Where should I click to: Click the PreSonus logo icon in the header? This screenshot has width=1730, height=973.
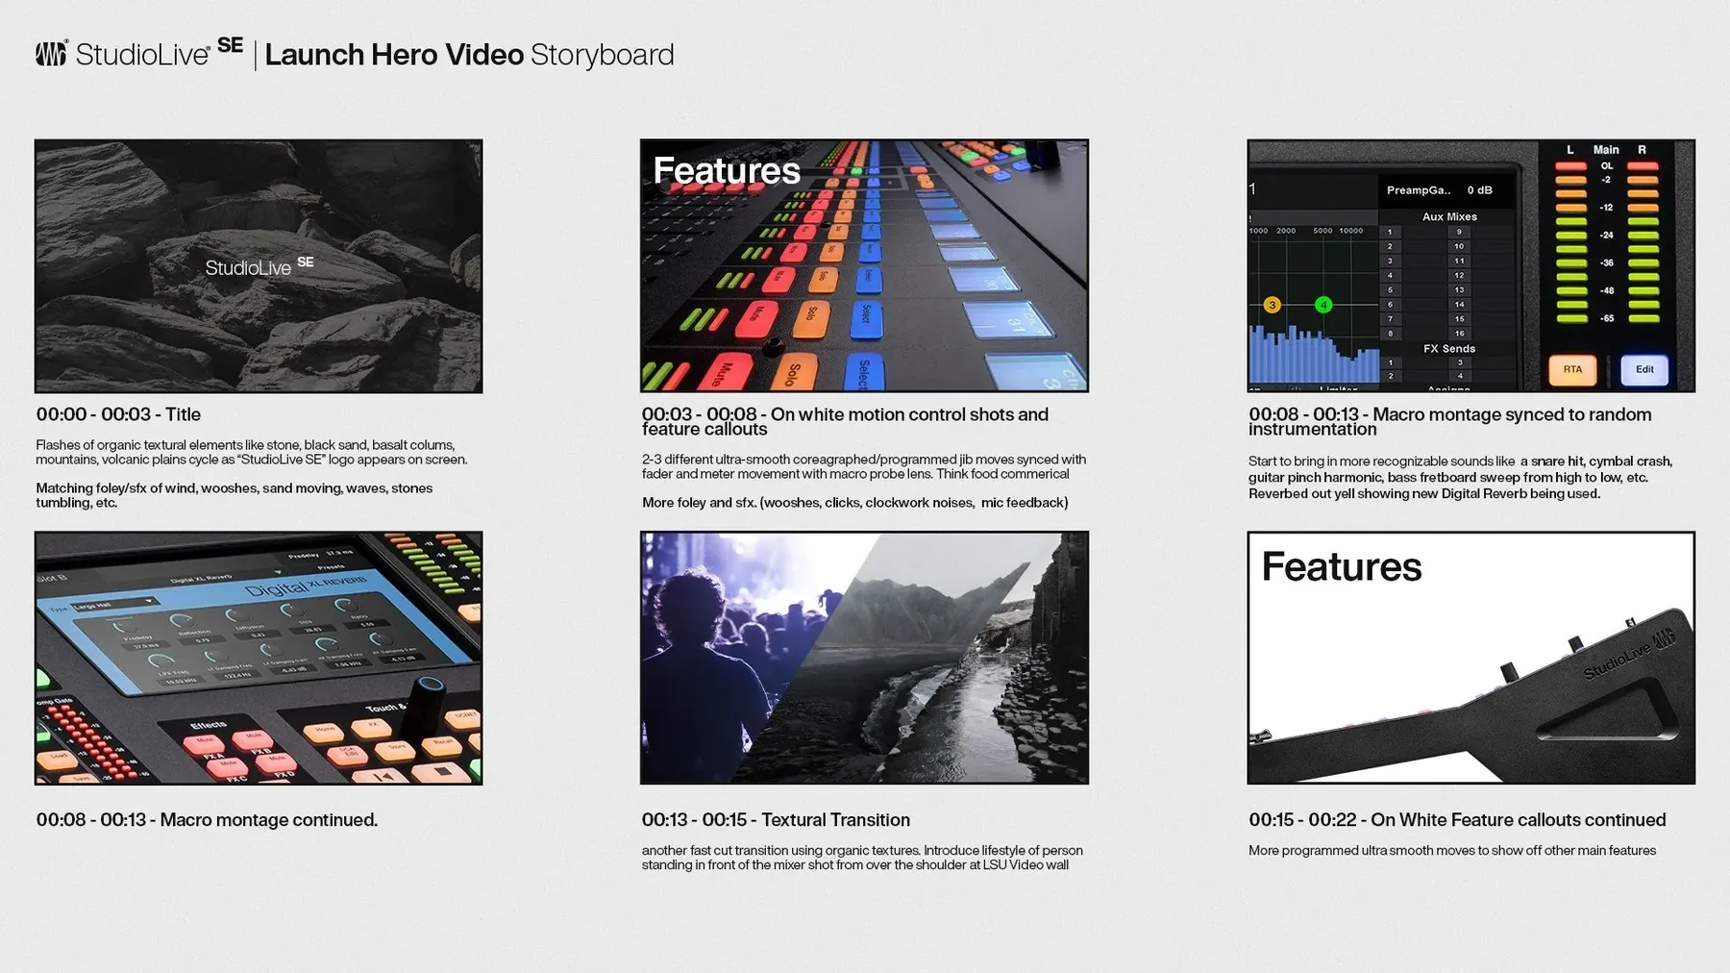[52, 54]
